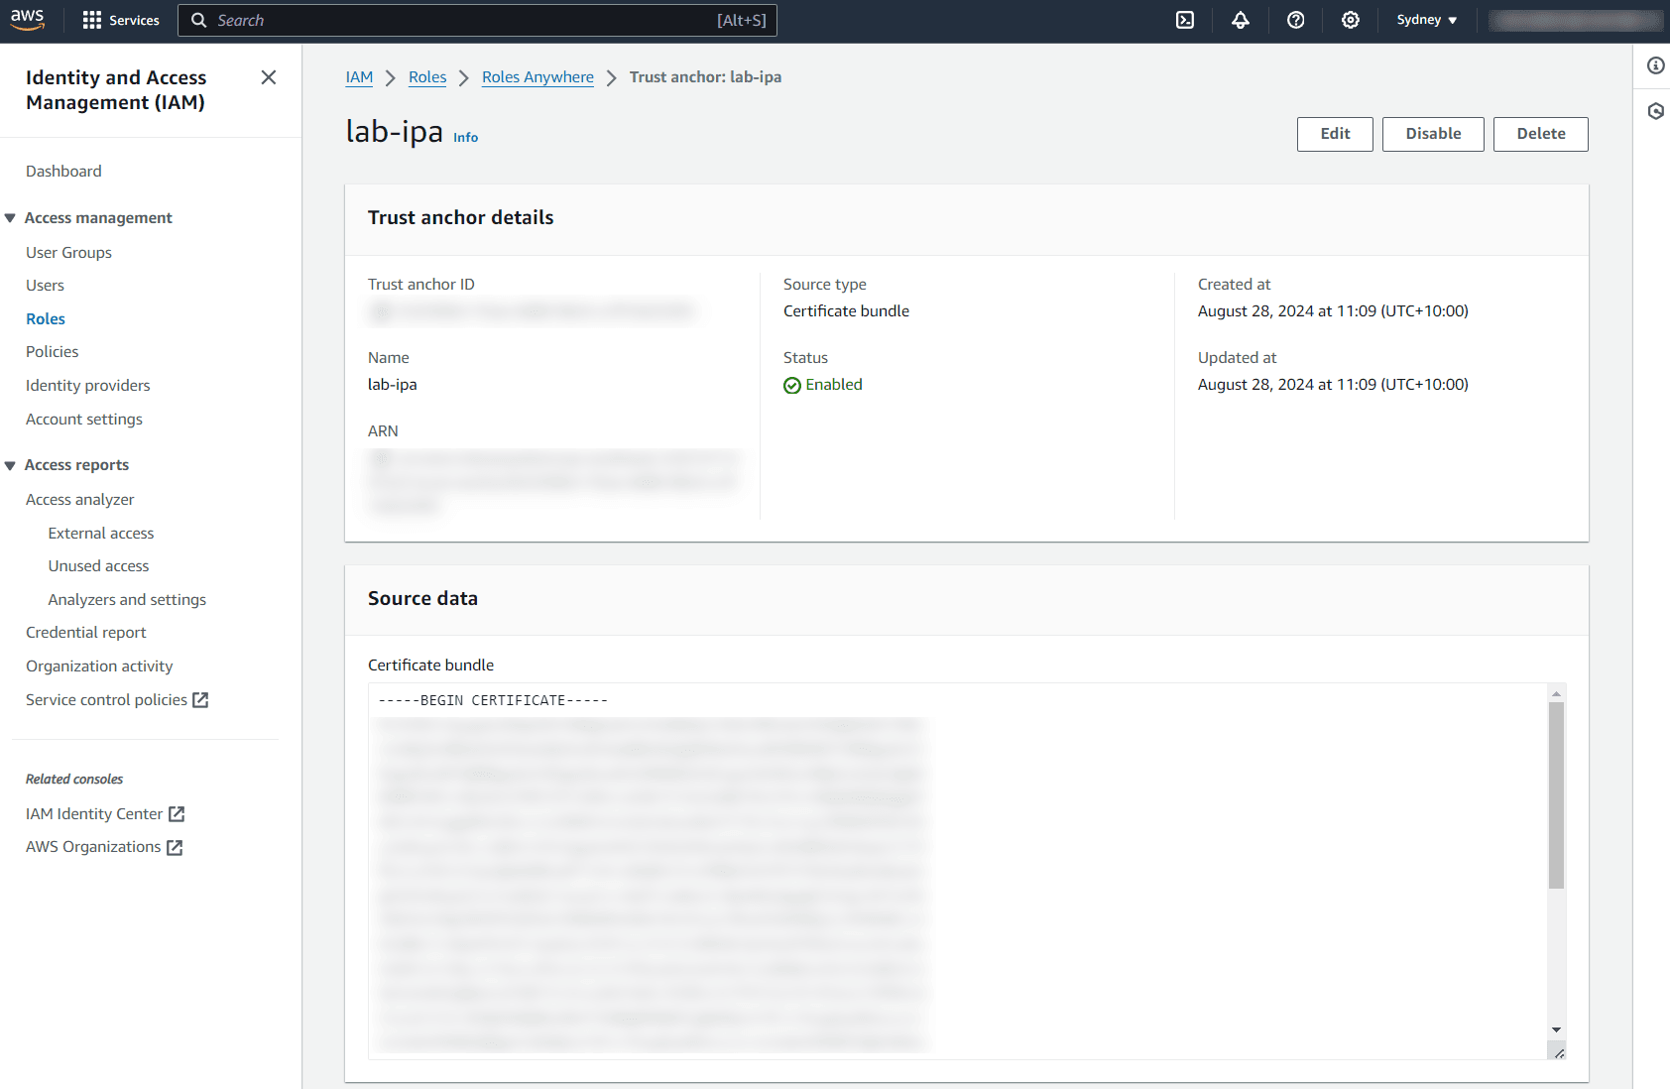Go to IAM breadcrumb link
This screenshot has height=1089, width=1670.
point(359,77)
